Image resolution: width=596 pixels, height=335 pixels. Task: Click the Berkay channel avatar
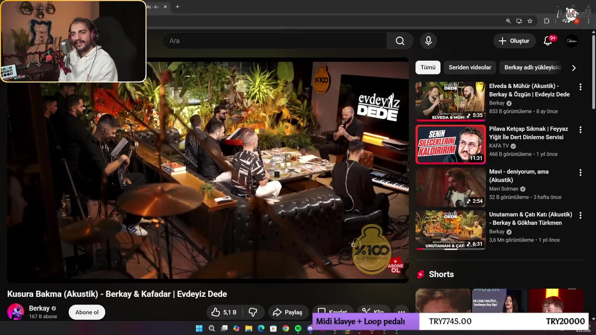[x=15, y=312]
